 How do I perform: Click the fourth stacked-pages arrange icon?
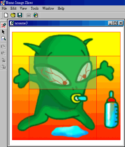click(3, 67)
